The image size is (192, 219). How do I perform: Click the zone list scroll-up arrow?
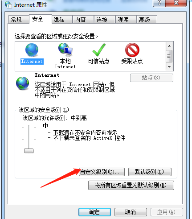click(x=169, y=46)
